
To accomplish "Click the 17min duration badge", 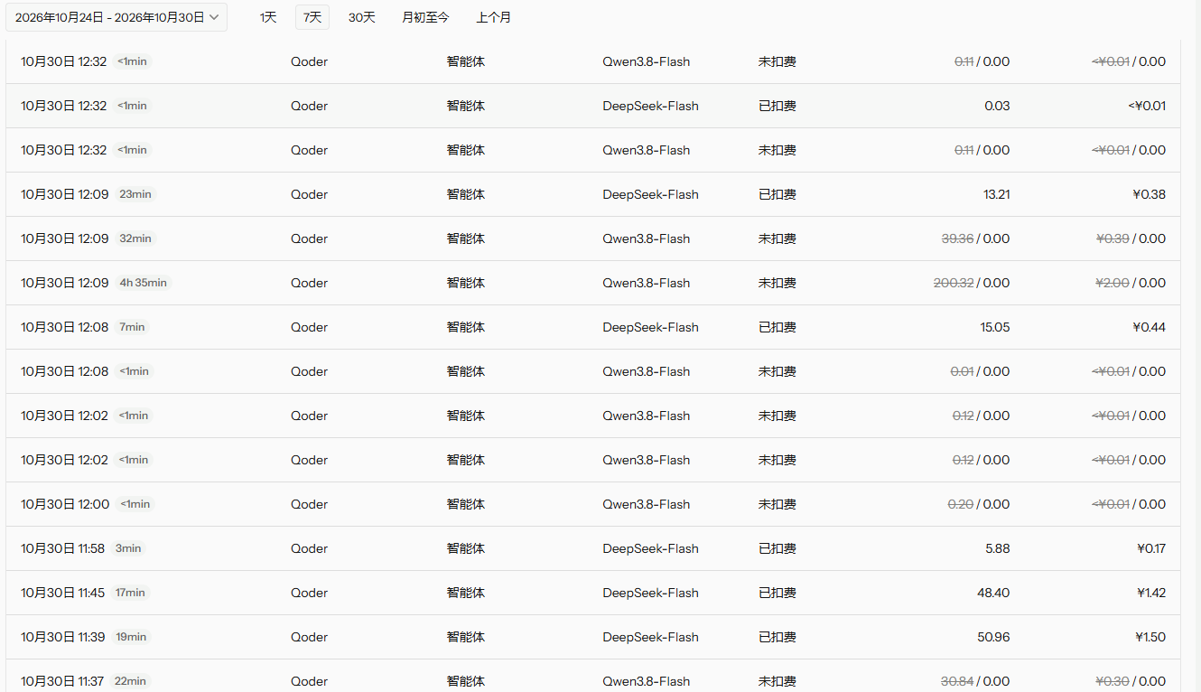I will (x=131, y=593).
